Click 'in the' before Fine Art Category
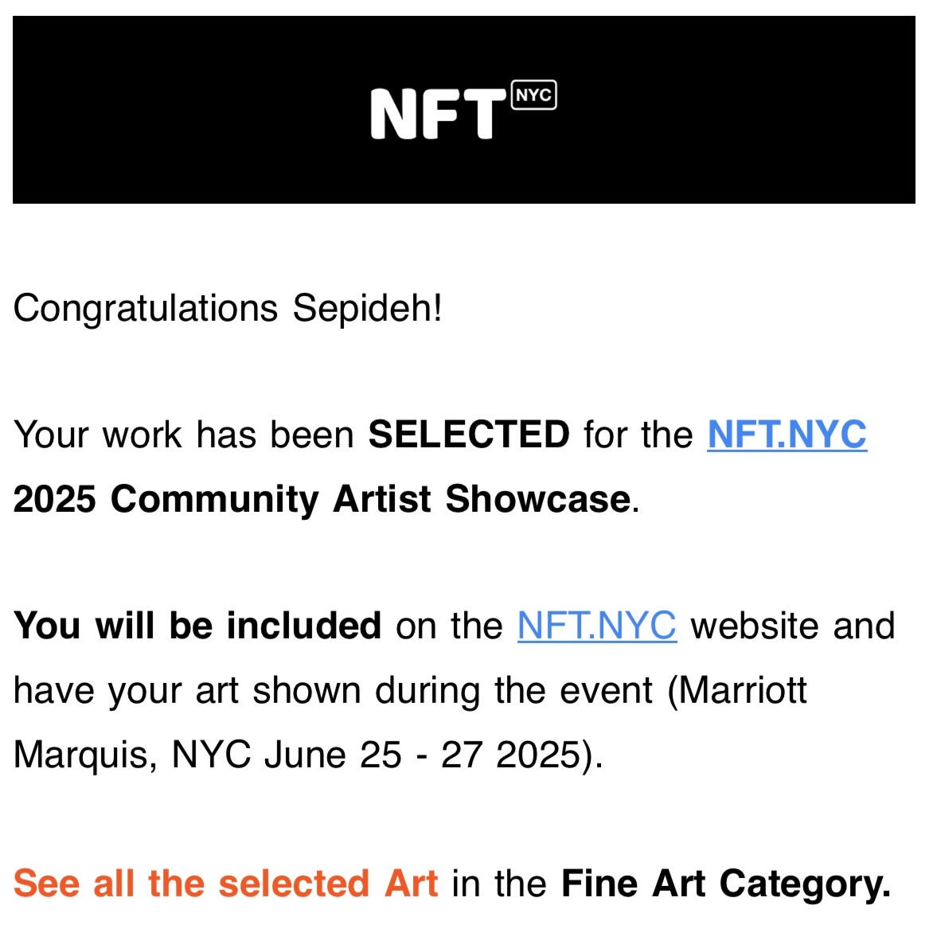Screen dimensions: 925x925 click(499, 884)
